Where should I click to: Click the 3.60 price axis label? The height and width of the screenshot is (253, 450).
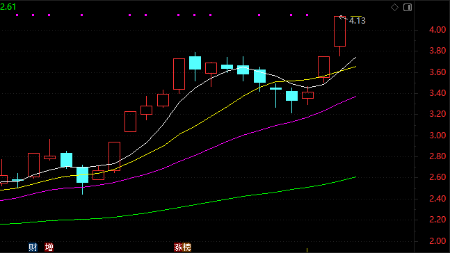pos(437,72)
